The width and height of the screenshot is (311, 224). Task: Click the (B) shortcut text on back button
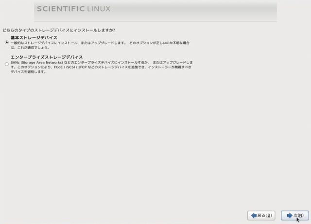pos(268,215)
